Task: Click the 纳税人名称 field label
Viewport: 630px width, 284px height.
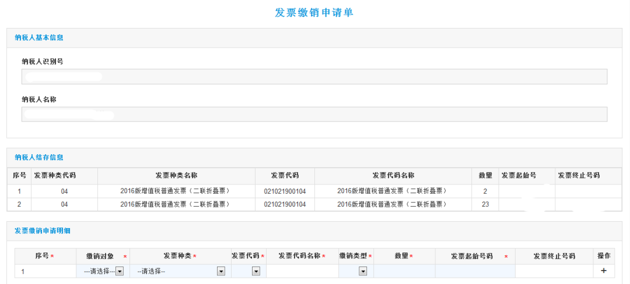Action: point(39,100)
